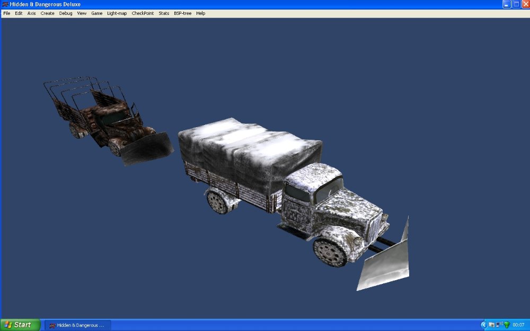Open the CheckPoint menu

143,13
